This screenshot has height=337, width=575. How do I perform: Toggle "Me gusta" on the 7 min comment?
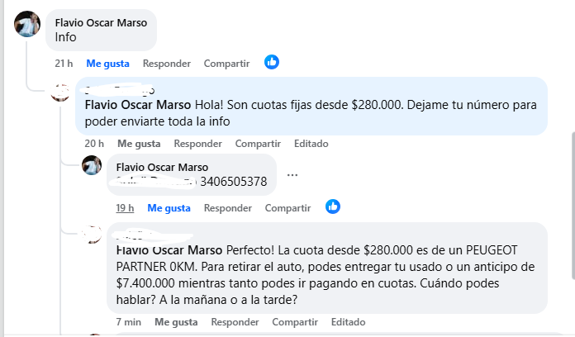point(175,321)
